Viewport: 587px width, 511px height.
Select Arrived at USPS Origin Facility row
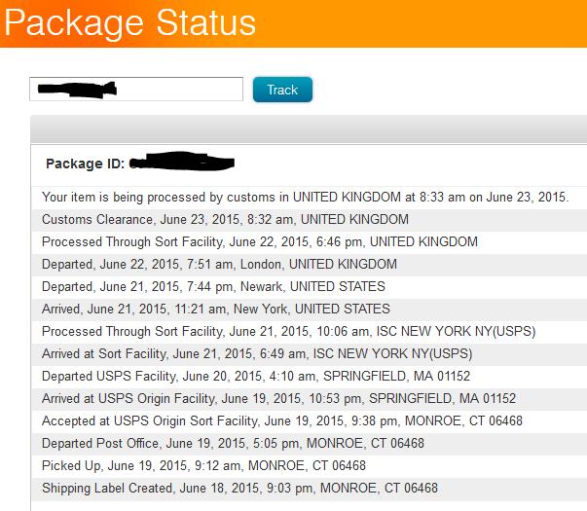tap(278, 398)
